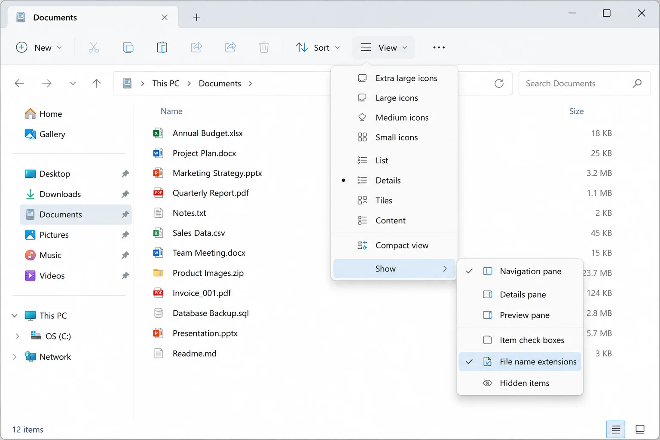Expand the OS (C:) drive node
This screenshot has height=440, width=660.
click(x=17, y=336)
